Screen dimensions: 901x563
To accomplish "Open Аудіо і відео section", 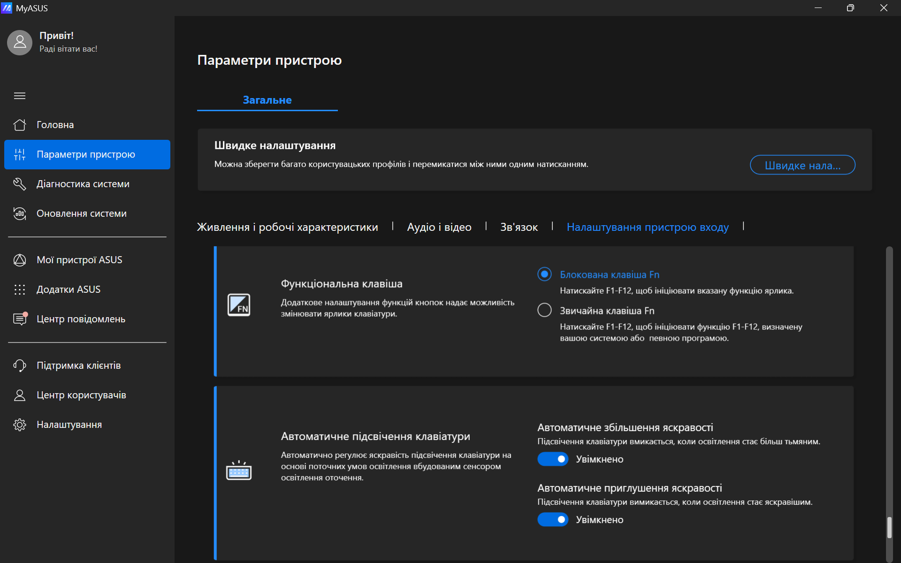I will tap(439, 227).
